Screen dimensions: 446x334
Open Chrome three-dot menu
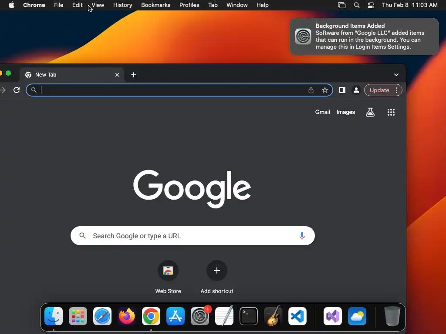(x=396, y=90)
